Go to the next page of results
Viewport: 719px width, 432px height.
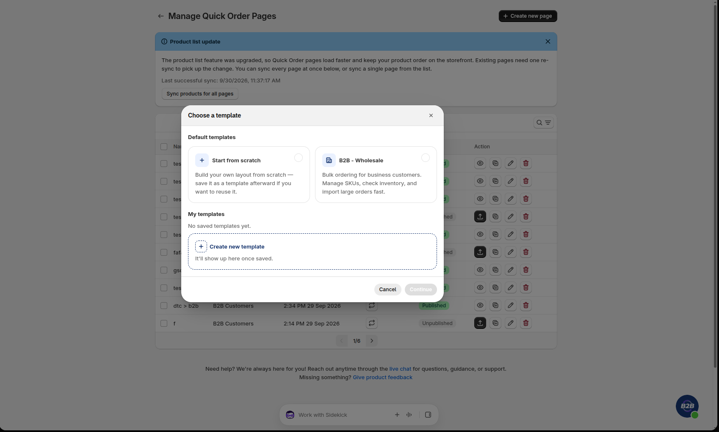point(372,341)
